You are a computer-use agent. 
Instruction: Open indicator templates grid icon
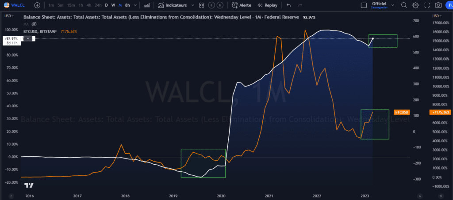[x=202, y=5]
